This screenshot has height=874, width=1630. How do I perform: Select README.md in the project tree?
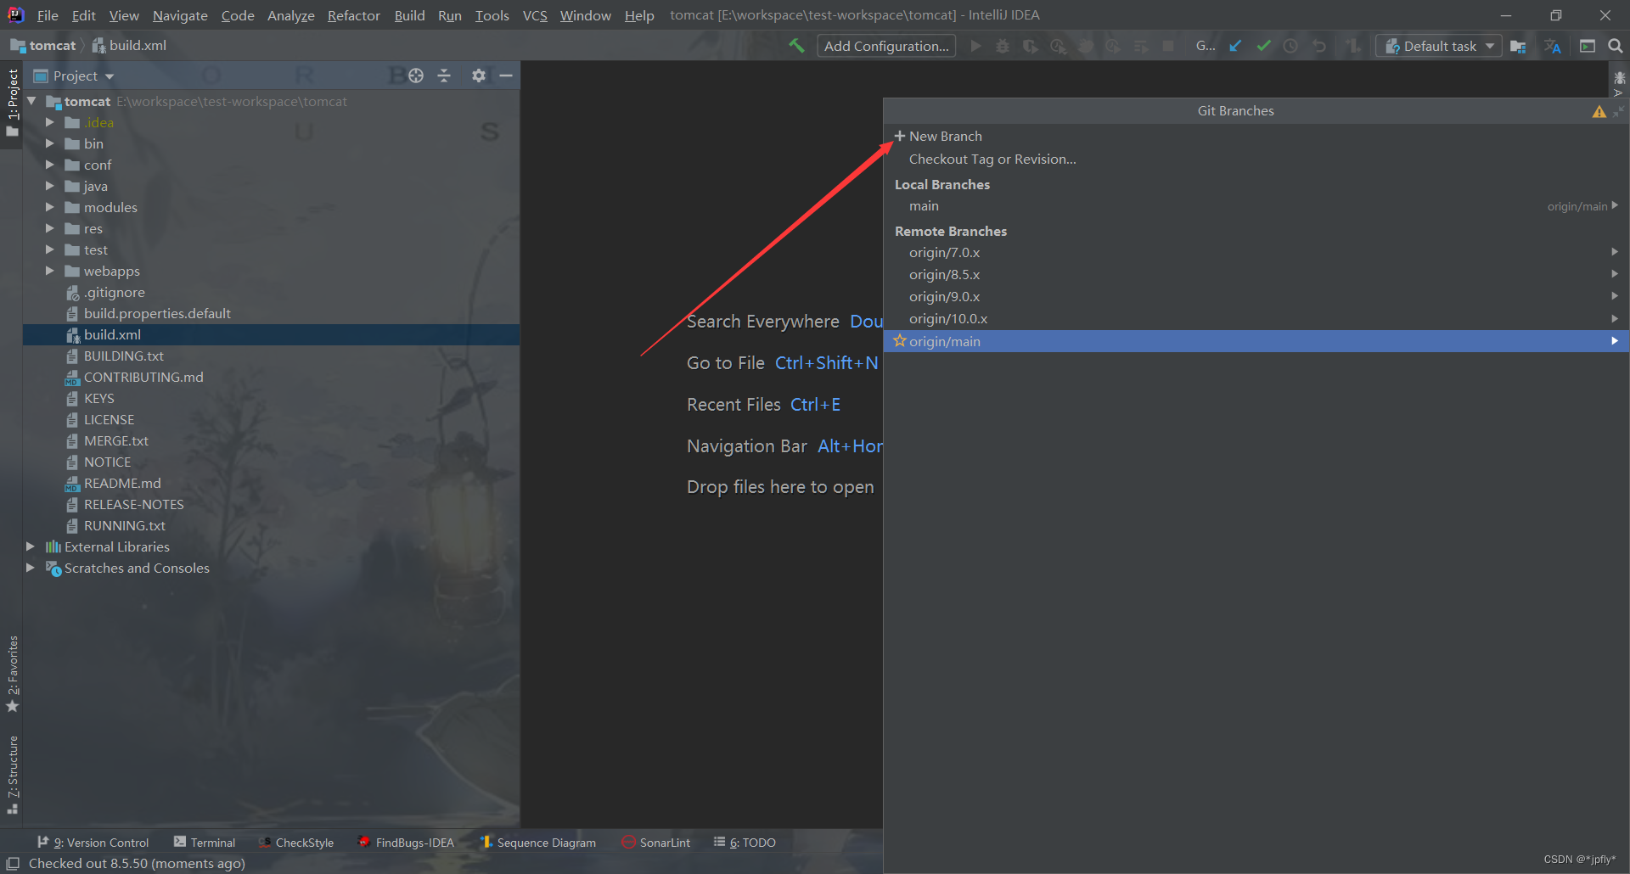tap(122, 483)
